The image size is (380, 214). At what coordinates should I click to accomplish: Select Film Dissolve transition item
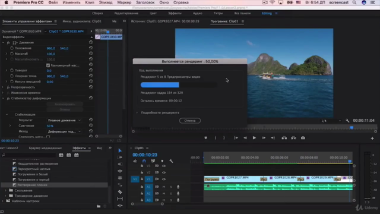(32, 185)
